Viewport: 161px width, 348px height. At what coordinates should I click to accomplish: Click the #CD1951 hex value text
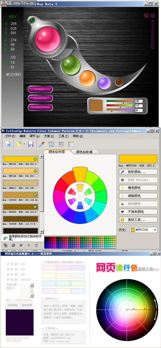pos(13,74)
